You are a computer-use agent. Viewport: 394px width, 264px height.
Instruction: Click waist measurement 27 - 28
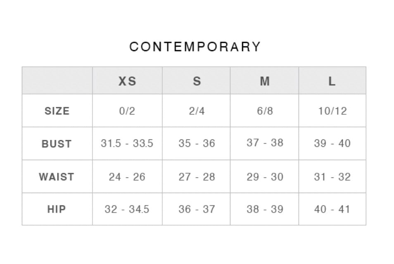click(197, 177)
